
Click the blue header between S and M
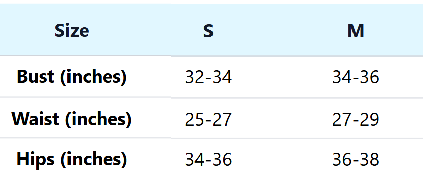tap(280, 31)
